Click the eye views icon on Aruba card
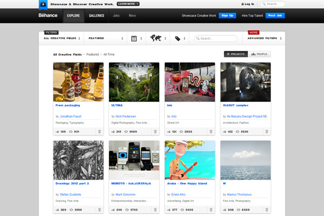This screenshot has height=216, width=324. pos(182,210)
